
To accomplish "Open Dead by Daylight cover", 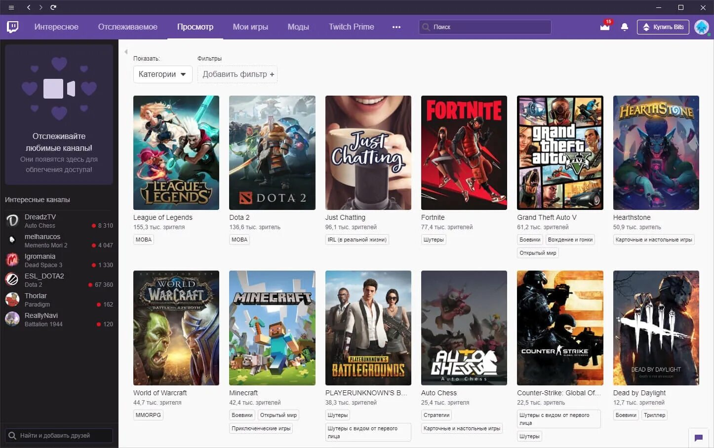I will click(x=656, y=328).
